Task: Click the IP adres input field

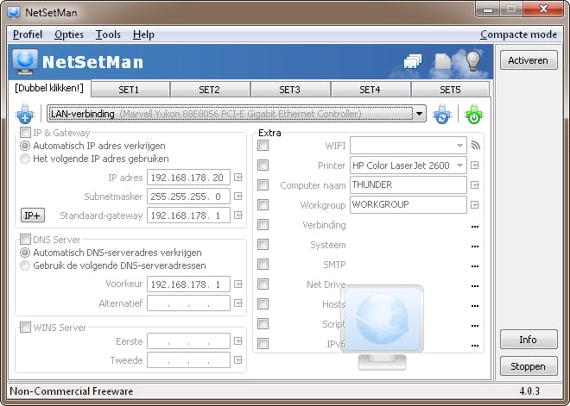Action: tap(188, 177)
